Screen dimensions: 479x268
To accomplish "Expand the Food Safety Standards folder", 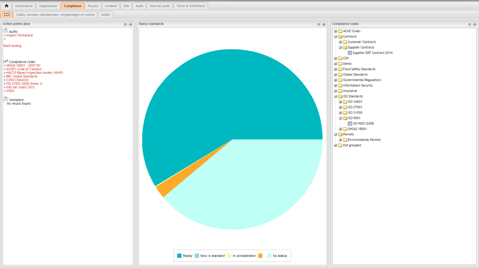I will click(335, 69).
